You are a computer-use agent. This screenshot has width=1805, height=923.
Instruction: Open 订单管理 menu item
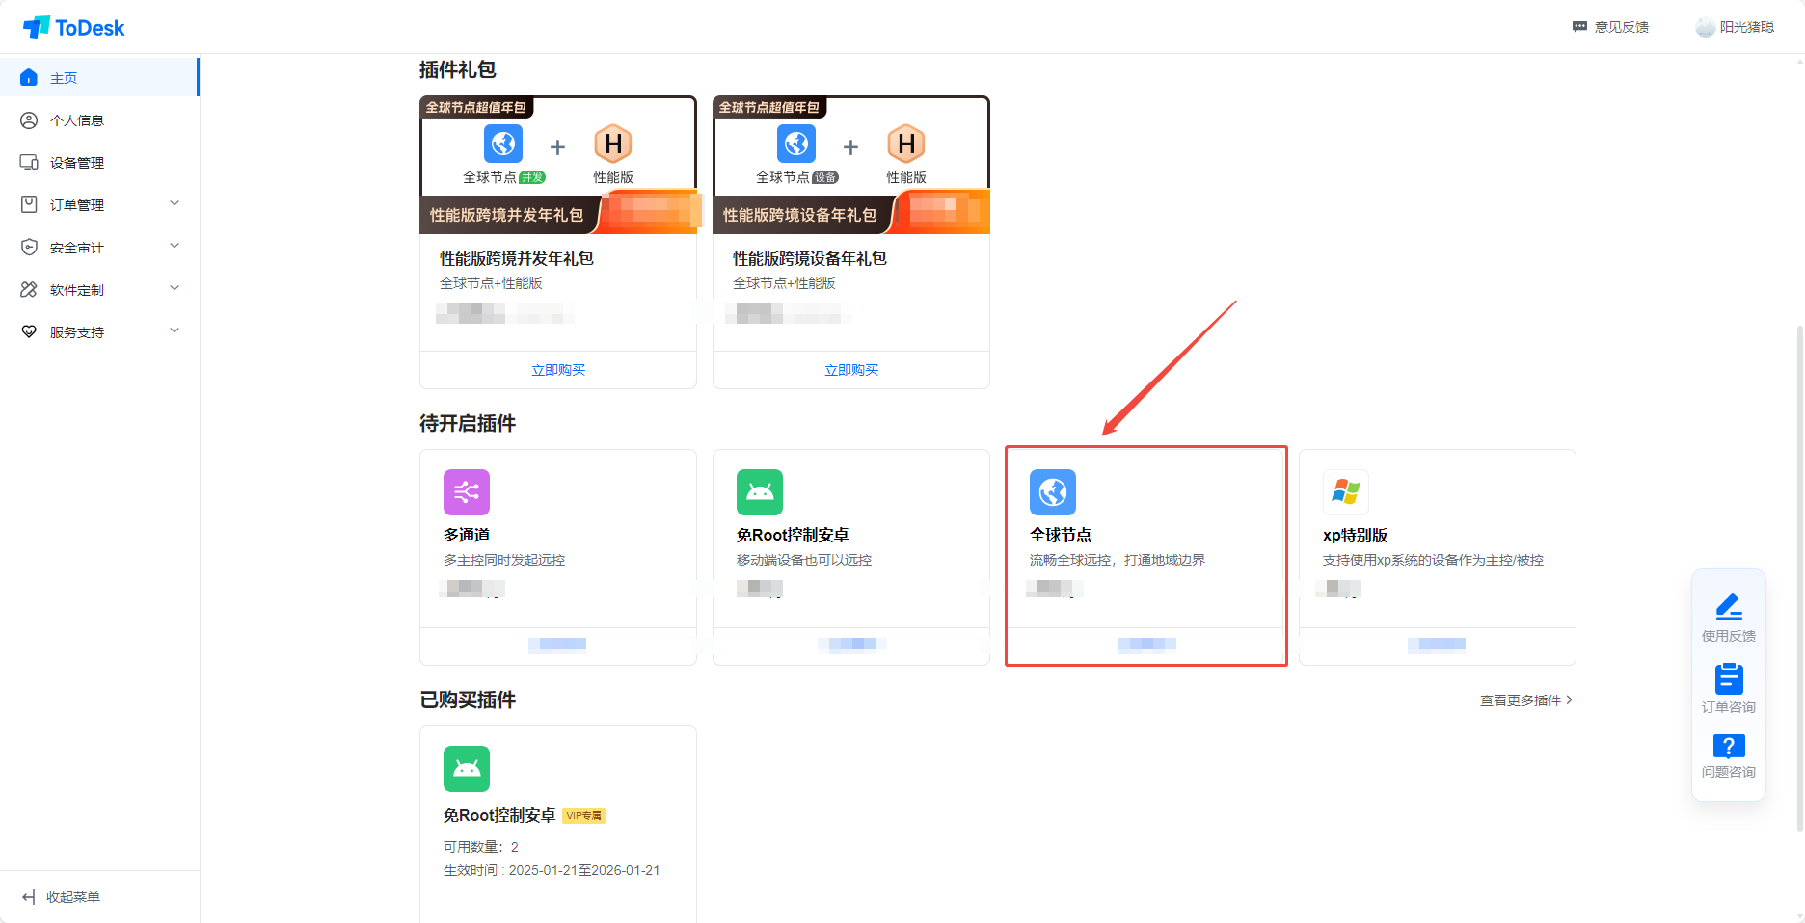coord(99,205)
